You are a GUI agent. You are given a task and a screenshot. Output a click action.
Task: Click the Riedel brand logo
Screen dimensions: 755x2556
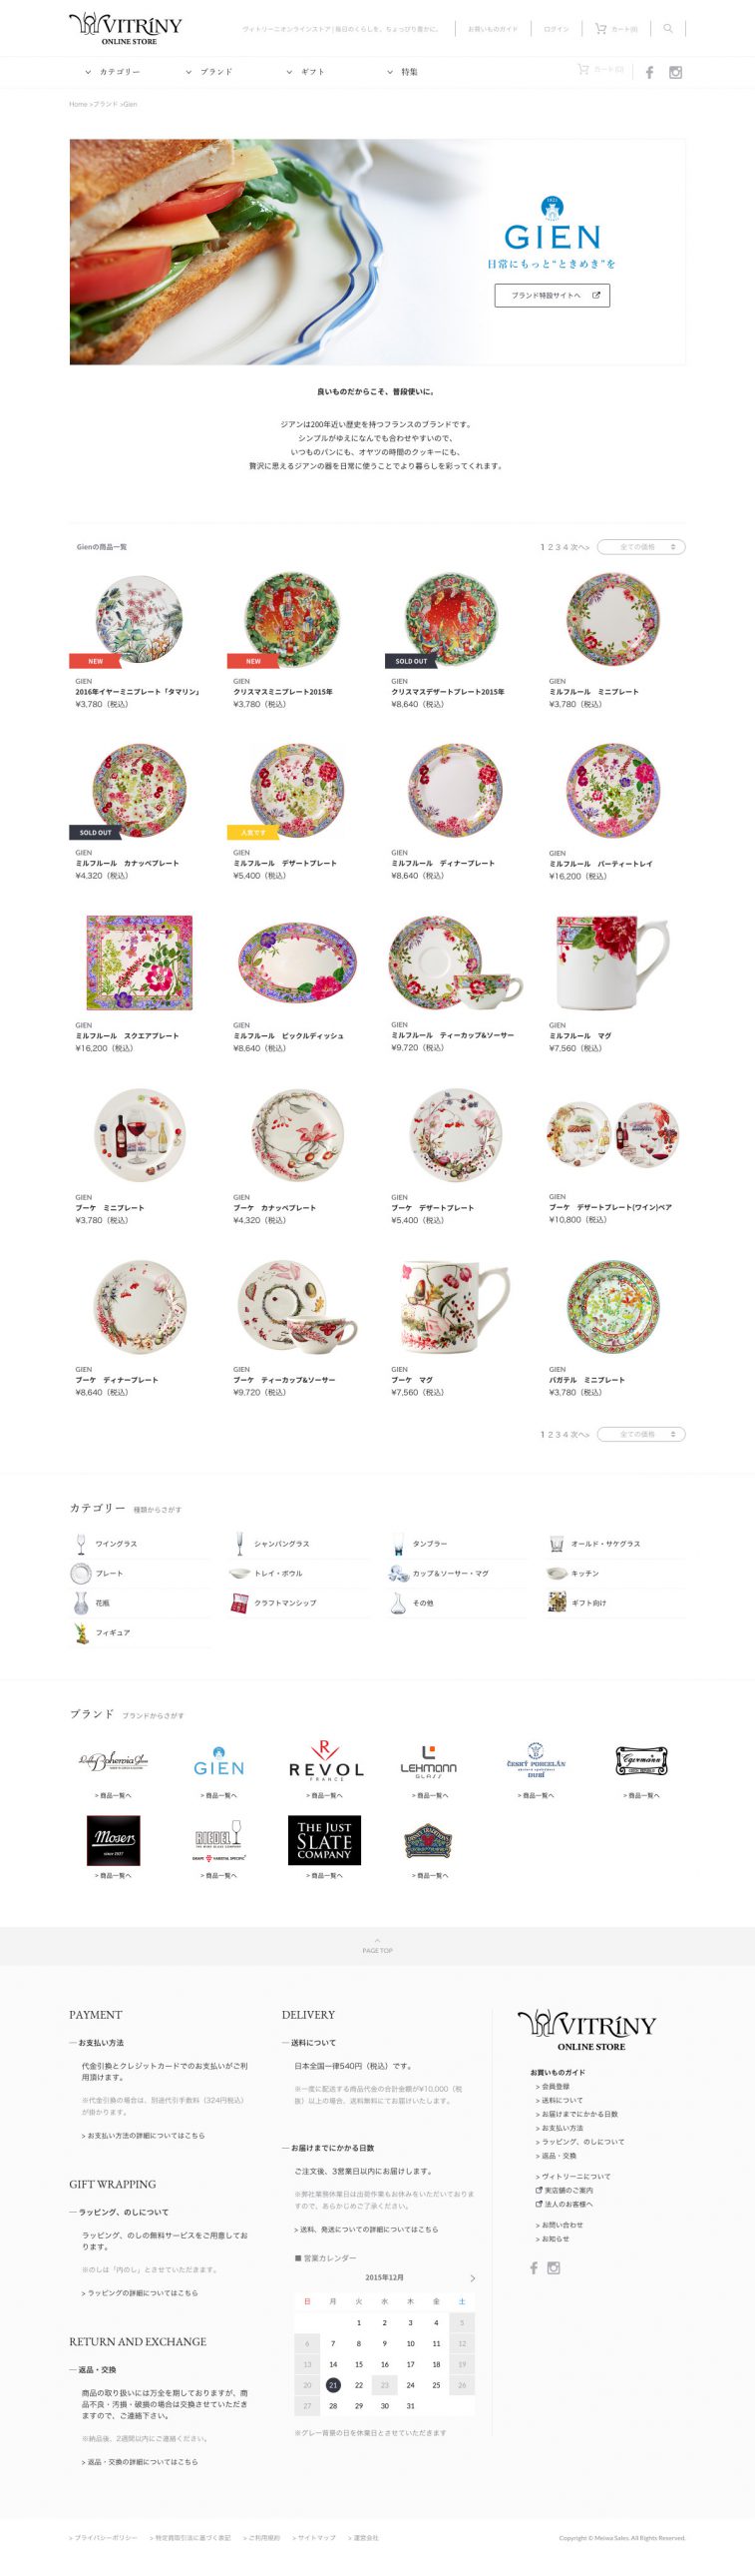(219, 1840)
